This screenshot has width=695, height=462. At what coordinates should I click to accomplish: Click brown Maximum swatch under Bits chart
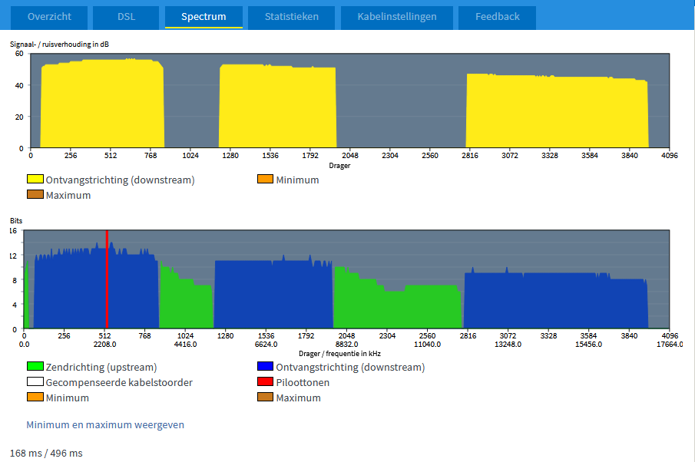[266, 398]
